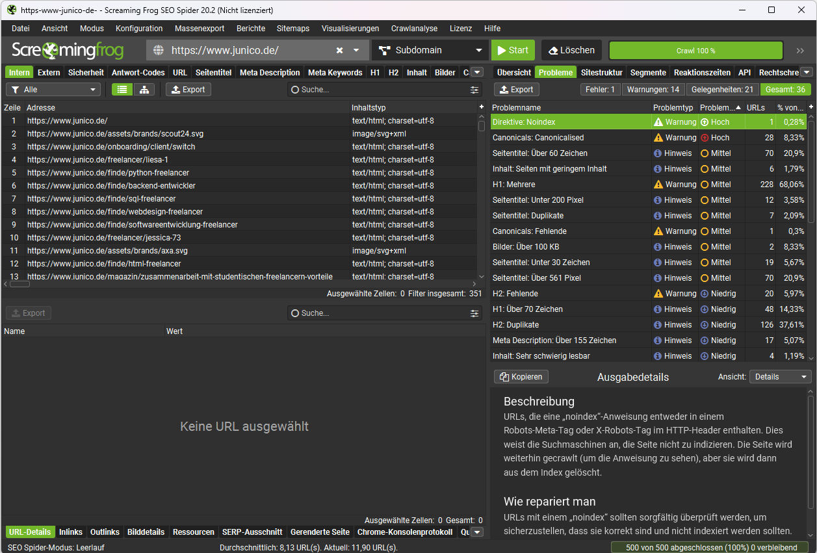The image size is (817, 553).
Task: Click the Crawl 100 % progress bar
Action: coord(695,51)
